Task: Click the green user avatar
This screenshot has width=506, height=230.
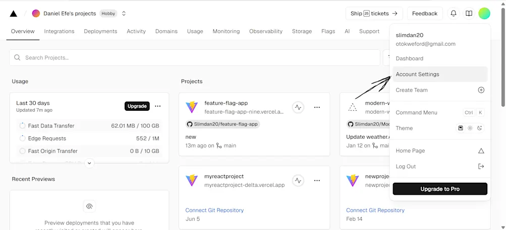Action: (x=484, y=14)
